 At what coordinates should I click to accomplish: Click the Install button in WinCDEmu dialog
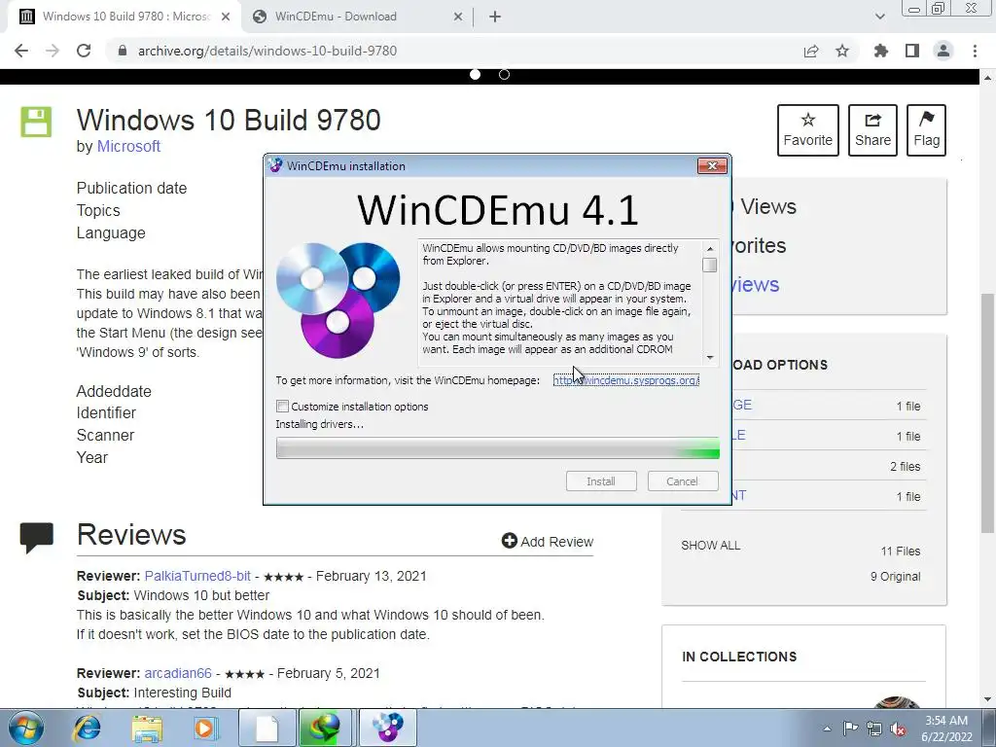[x=601, y=481]
